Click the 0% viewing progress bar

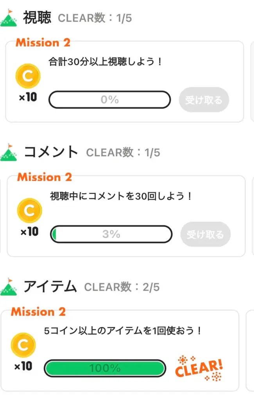[x=110, y=100]
